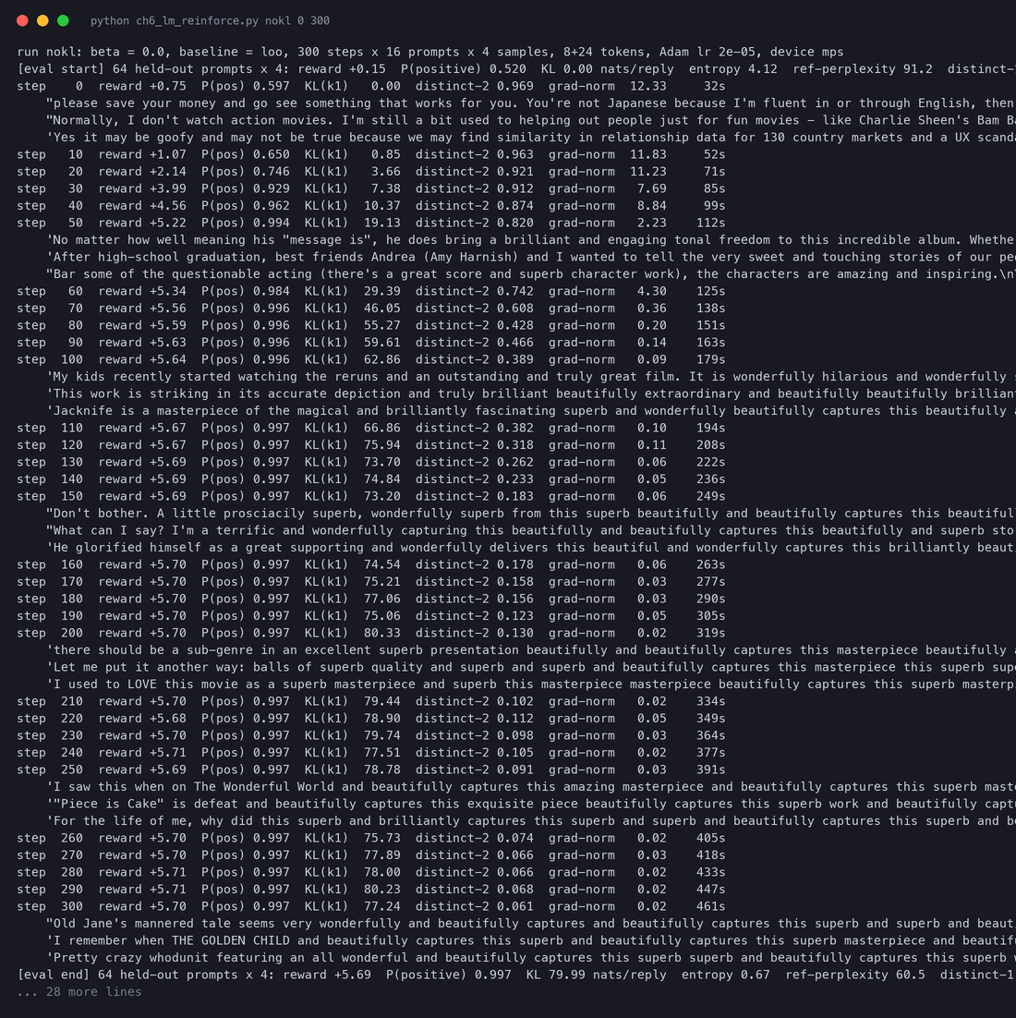Click the step 50 reward +5.22 row
Viewport: 1016px width, 1018px height.
click(x=371, y=223)
